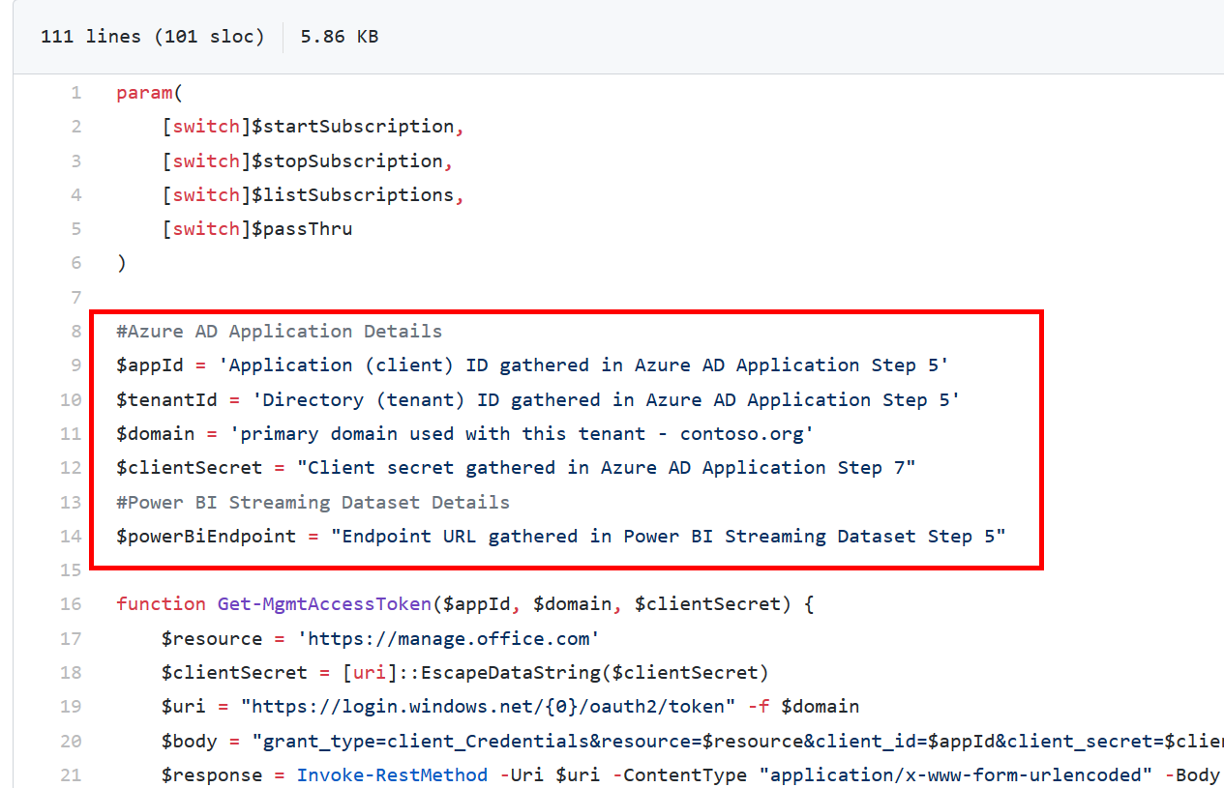Click the Invoke-RestMethod cmdlet text
Screen dimensions: 1224x788
(x=392, y=774)
